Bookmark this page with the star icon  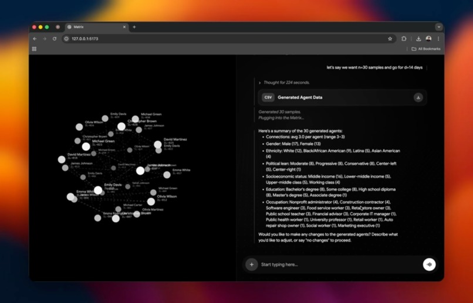click(x=390, y=39)
